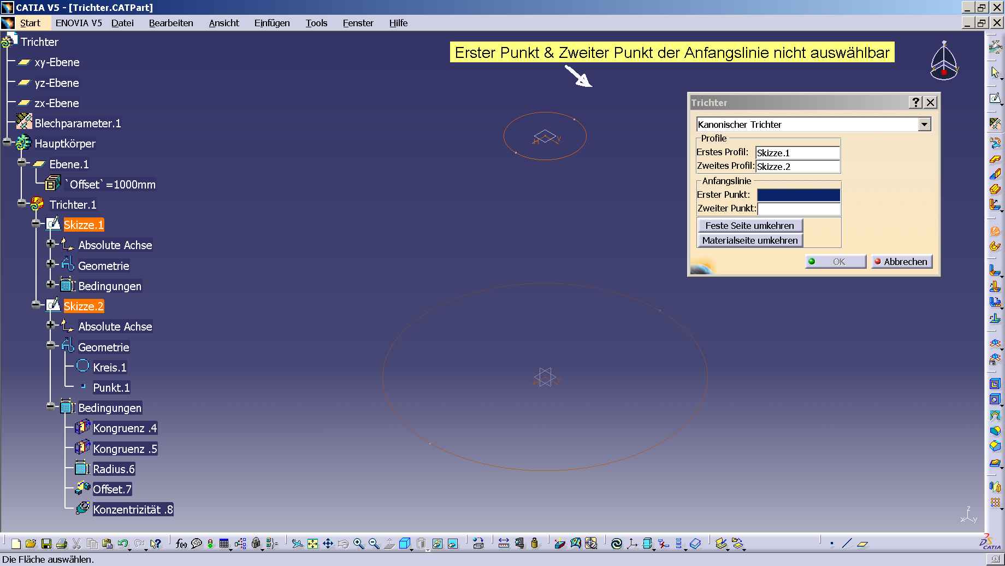Screen dimensions: 1005x566
Task: Select xy-Ebene in the tree
Action: (x=57, y=62)
